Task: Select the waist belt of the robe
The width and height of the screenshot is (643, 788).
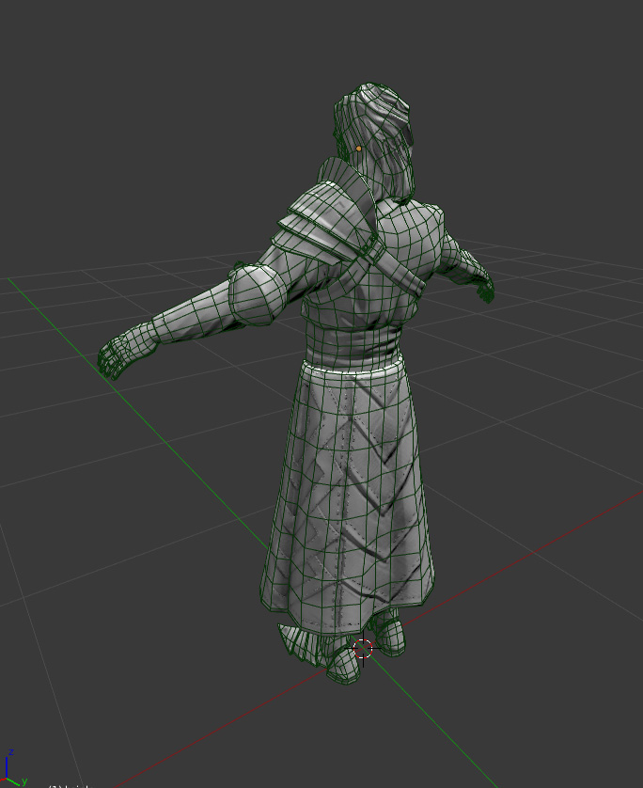Action: [353, 346]
